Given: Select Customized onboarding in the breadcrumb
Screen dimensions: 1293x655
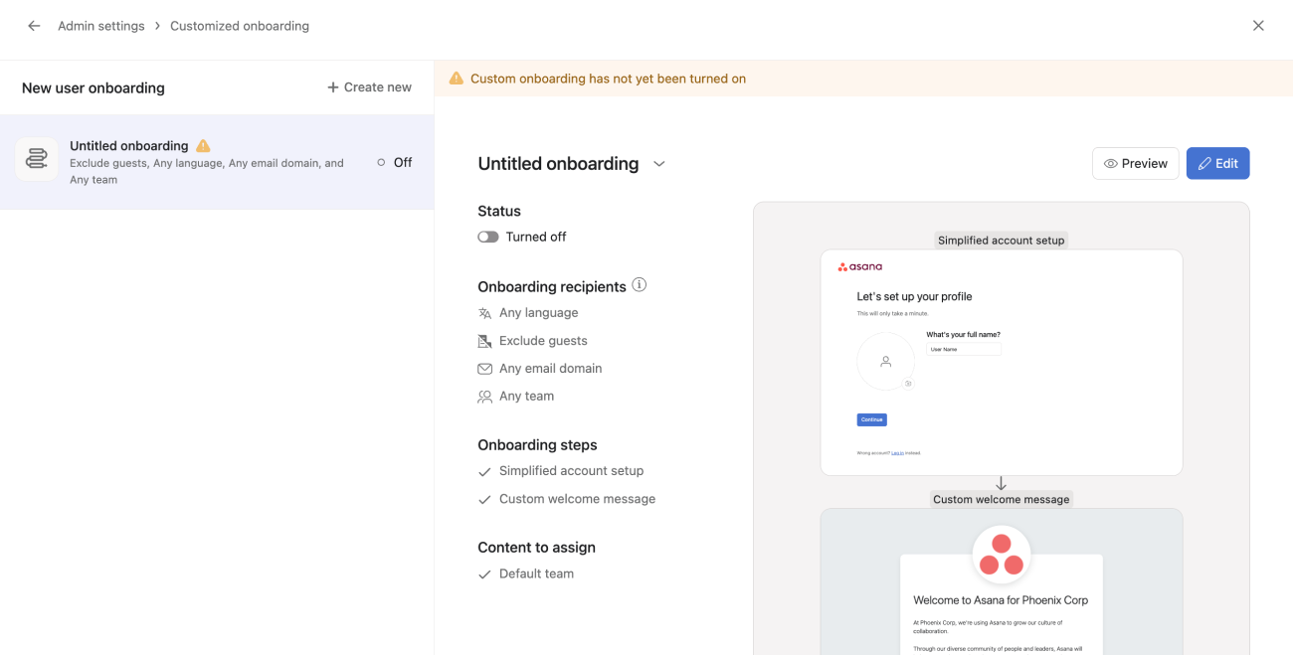Looking at the screenshot, I should coord(239,25).
